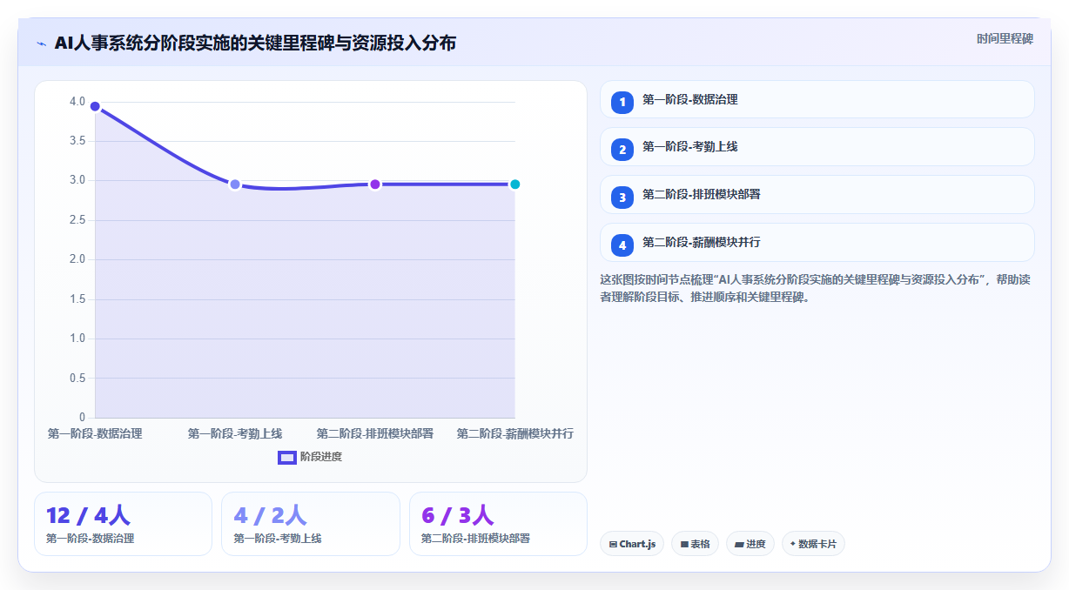
Task: Click the 6 / 3人 data card
Action: (498, 524)
